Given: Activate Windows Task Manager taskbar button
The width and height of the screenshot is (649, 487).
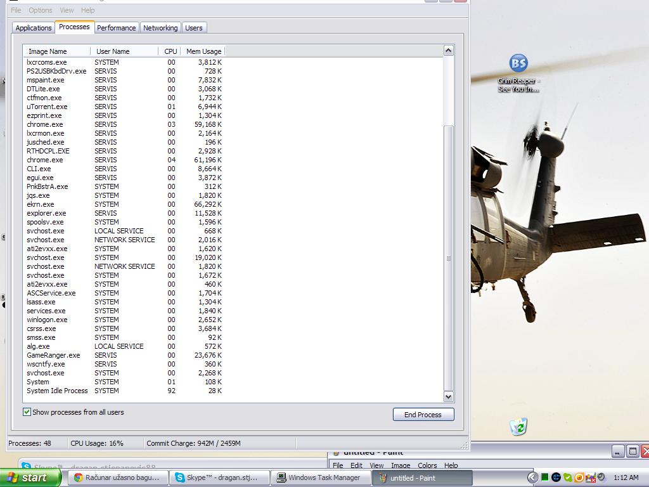Looking at the screenshot, I should 321,477.
